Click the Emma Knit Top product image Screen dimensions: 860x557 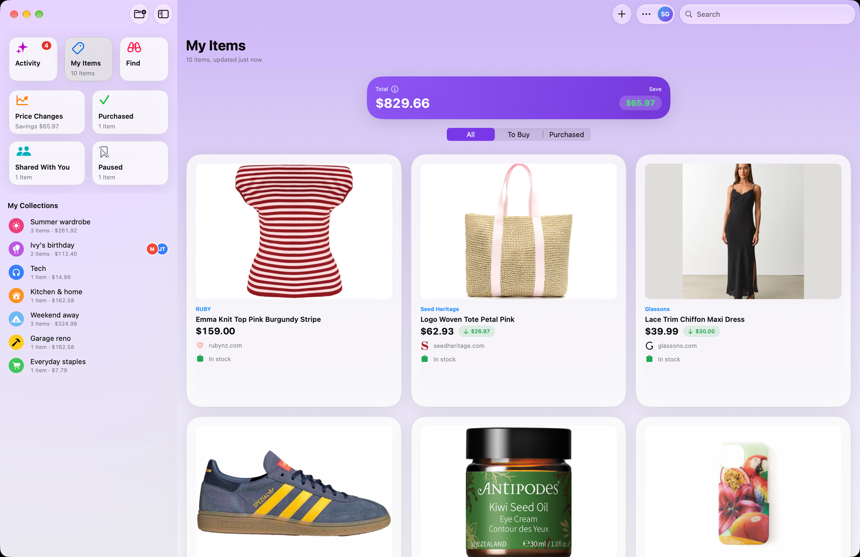pyautogui.click(x=294, y=231)
